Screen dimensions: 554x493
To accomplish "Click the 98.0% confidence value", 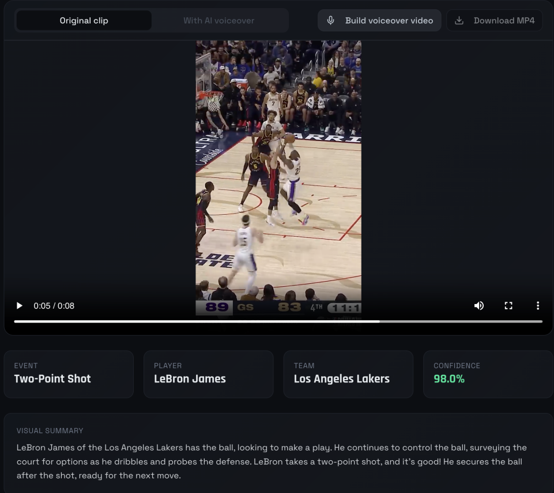I will point(449,379).
